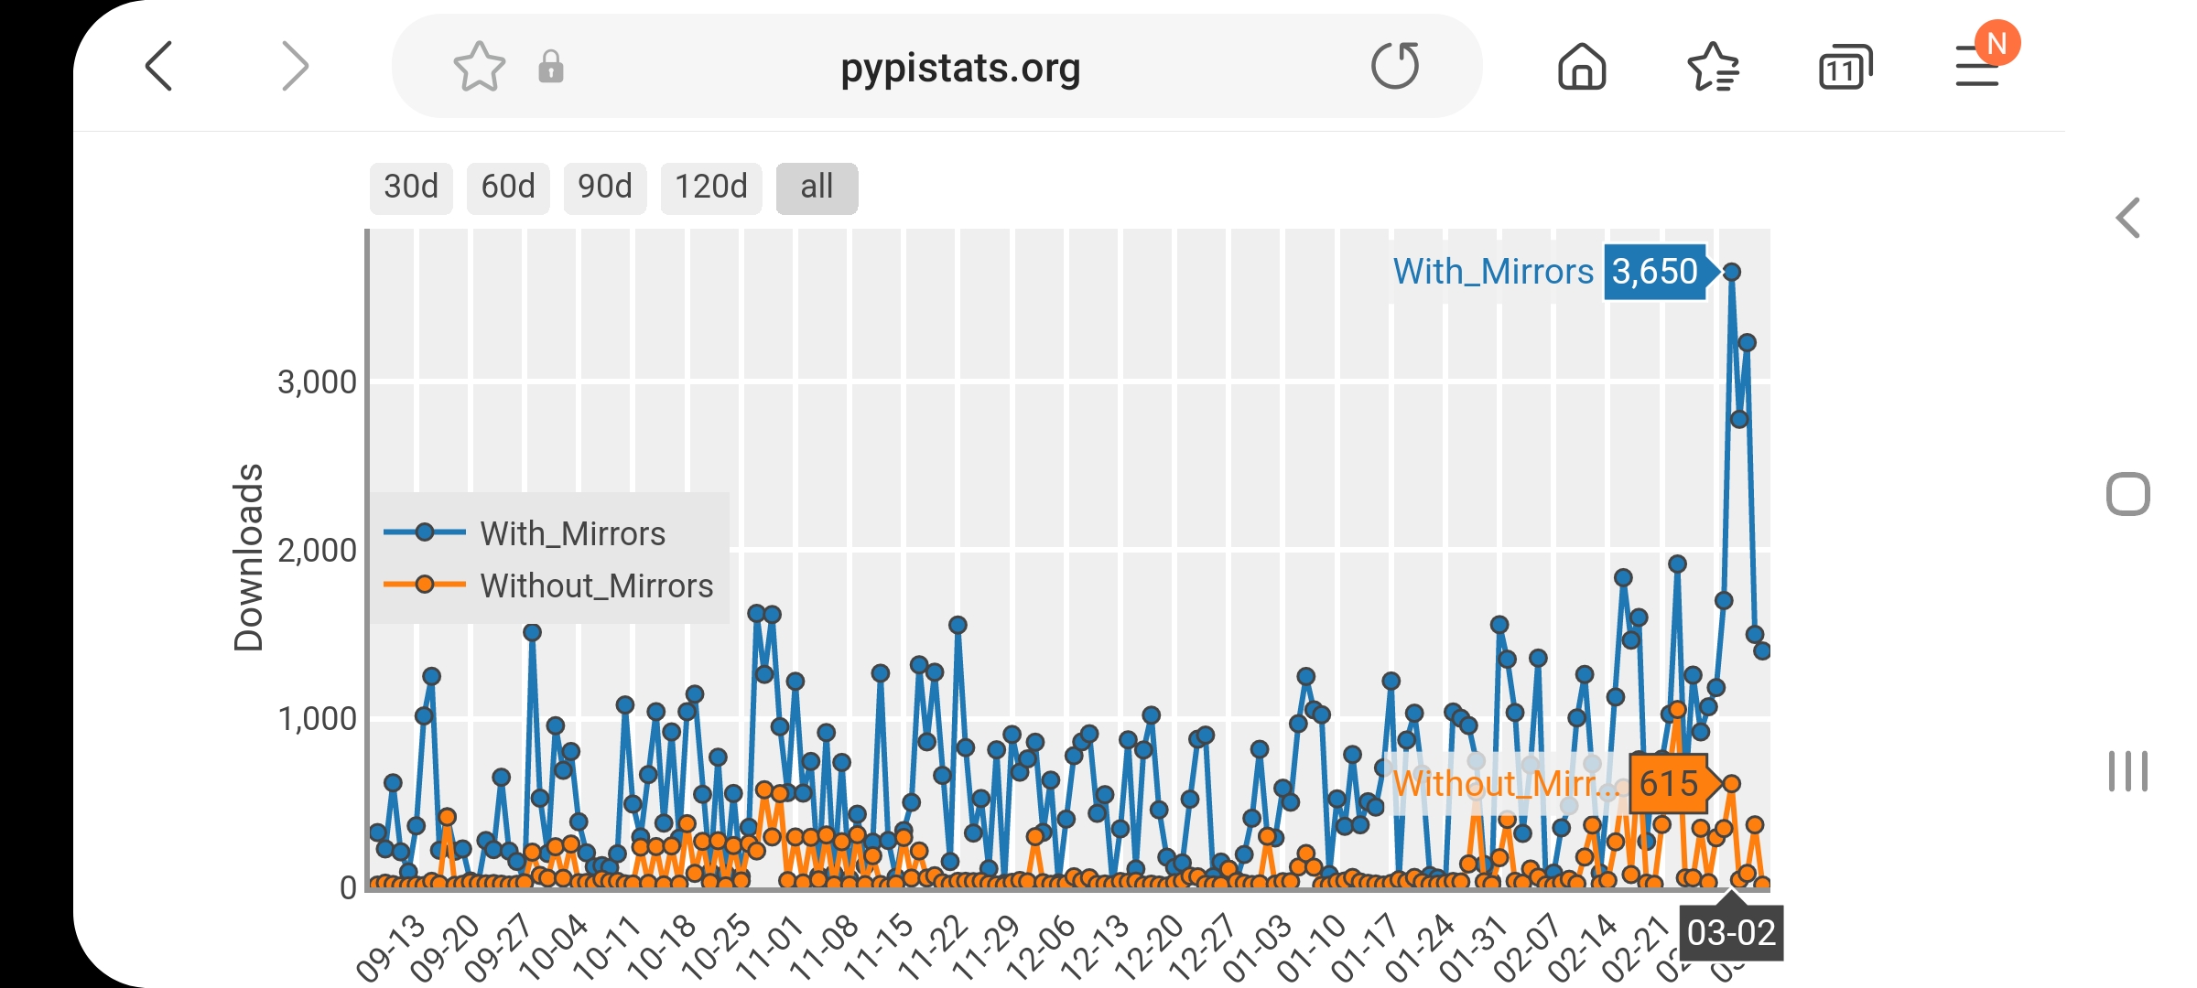Viewport: 2197px width, 988px height.
Task: Tap the forward navigation arrow
Action: click(x=294, y=67)
